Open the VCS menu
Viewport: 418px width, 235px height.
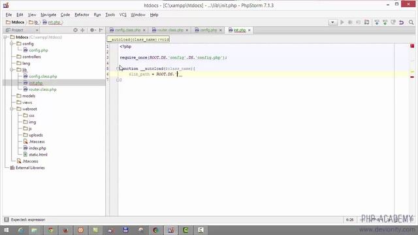(123, 14)
